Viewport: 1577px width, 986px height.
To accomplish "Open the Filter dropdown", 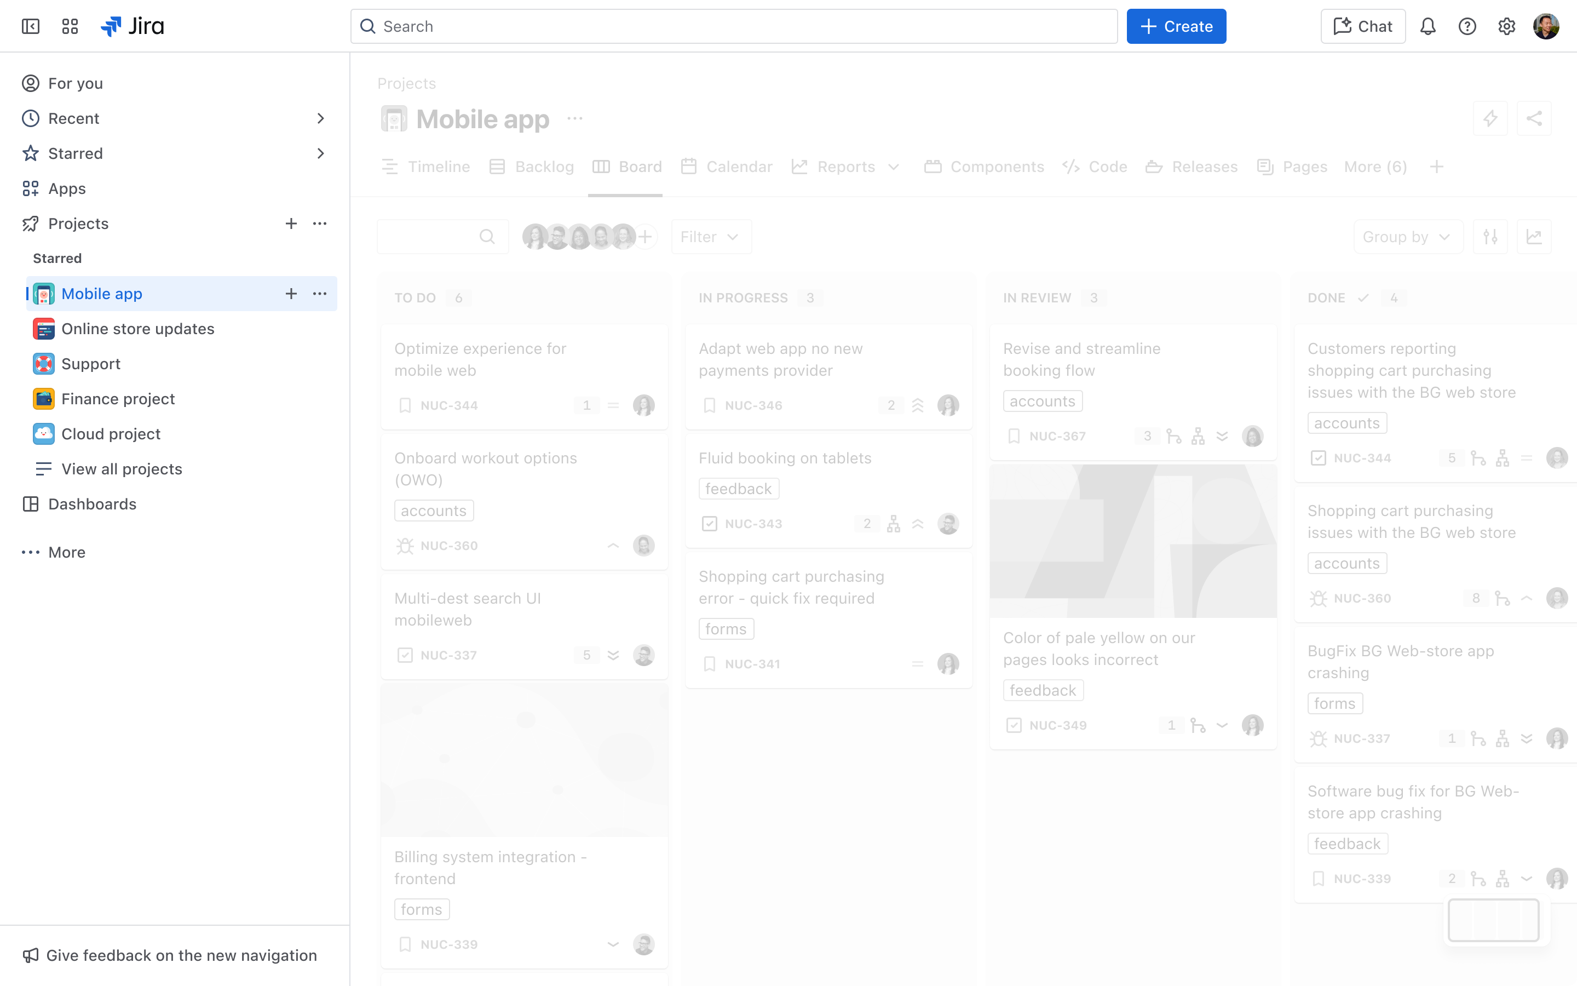I will (710, 236).
